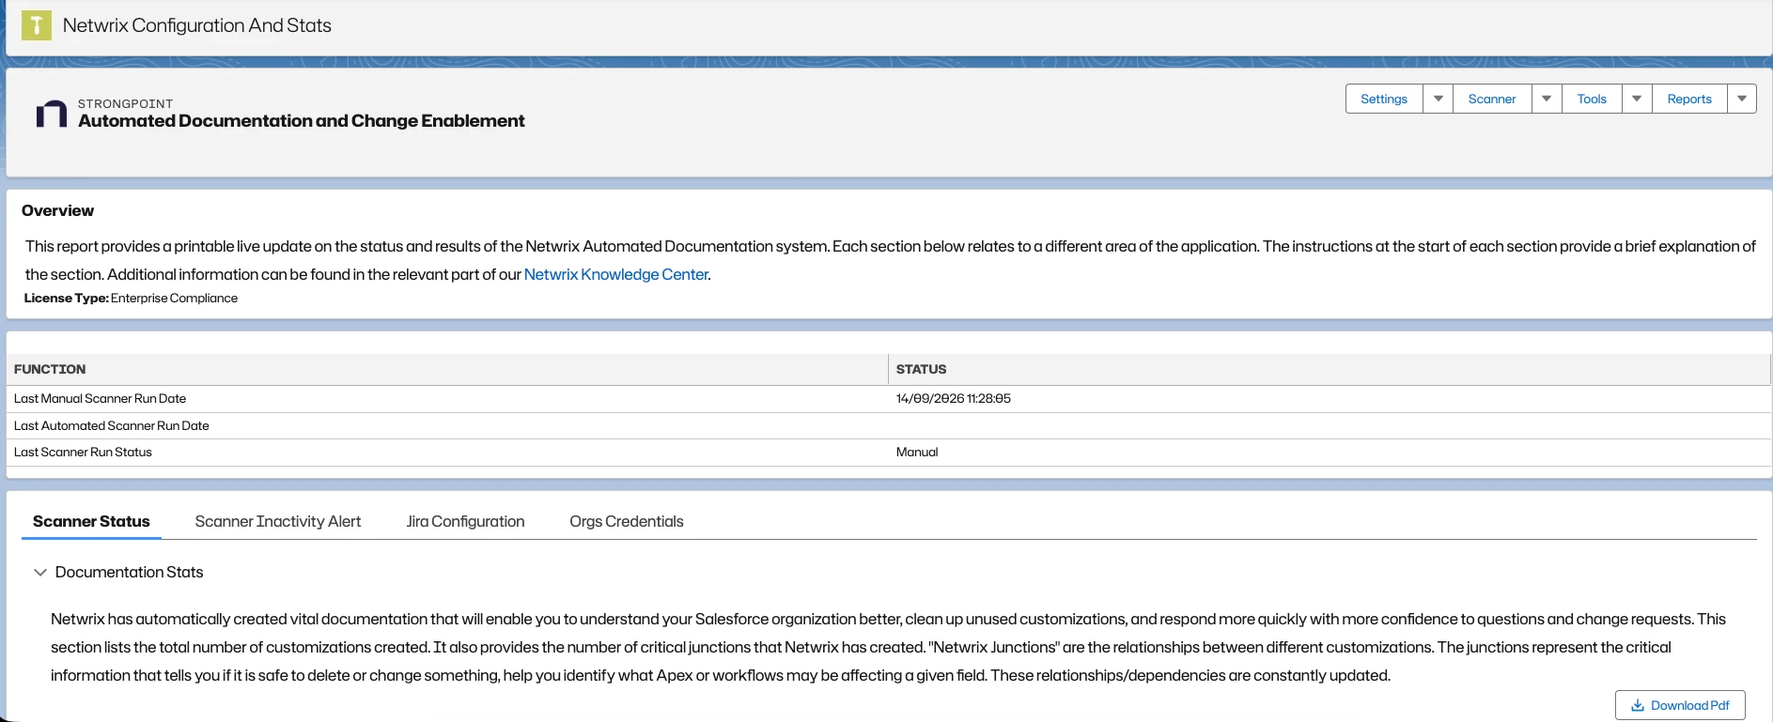This screenshot has width=1773, height=722.
Task: Expand the Reports dropdown arrow
Action: click(x=1742, y=99)
